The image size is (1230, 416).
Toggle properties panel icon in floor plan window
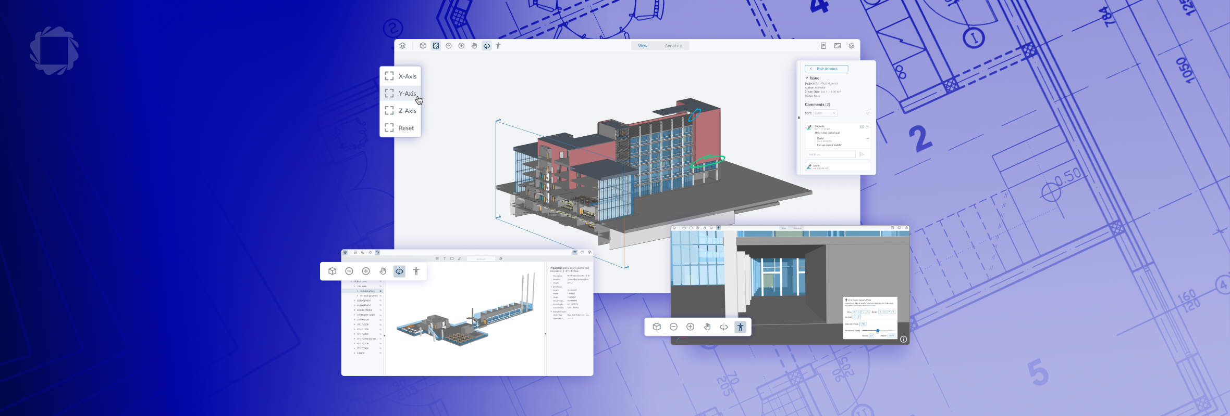[575, 252]
